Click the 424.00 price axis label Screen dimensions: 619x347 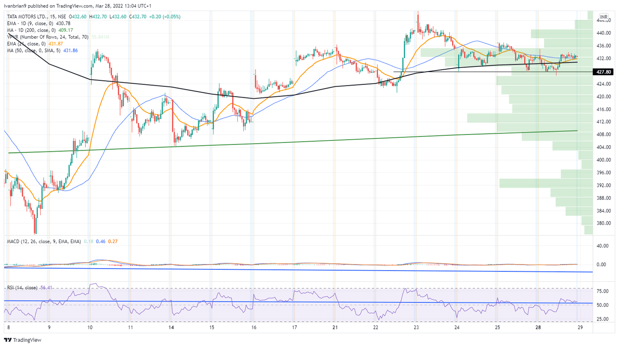604,84
